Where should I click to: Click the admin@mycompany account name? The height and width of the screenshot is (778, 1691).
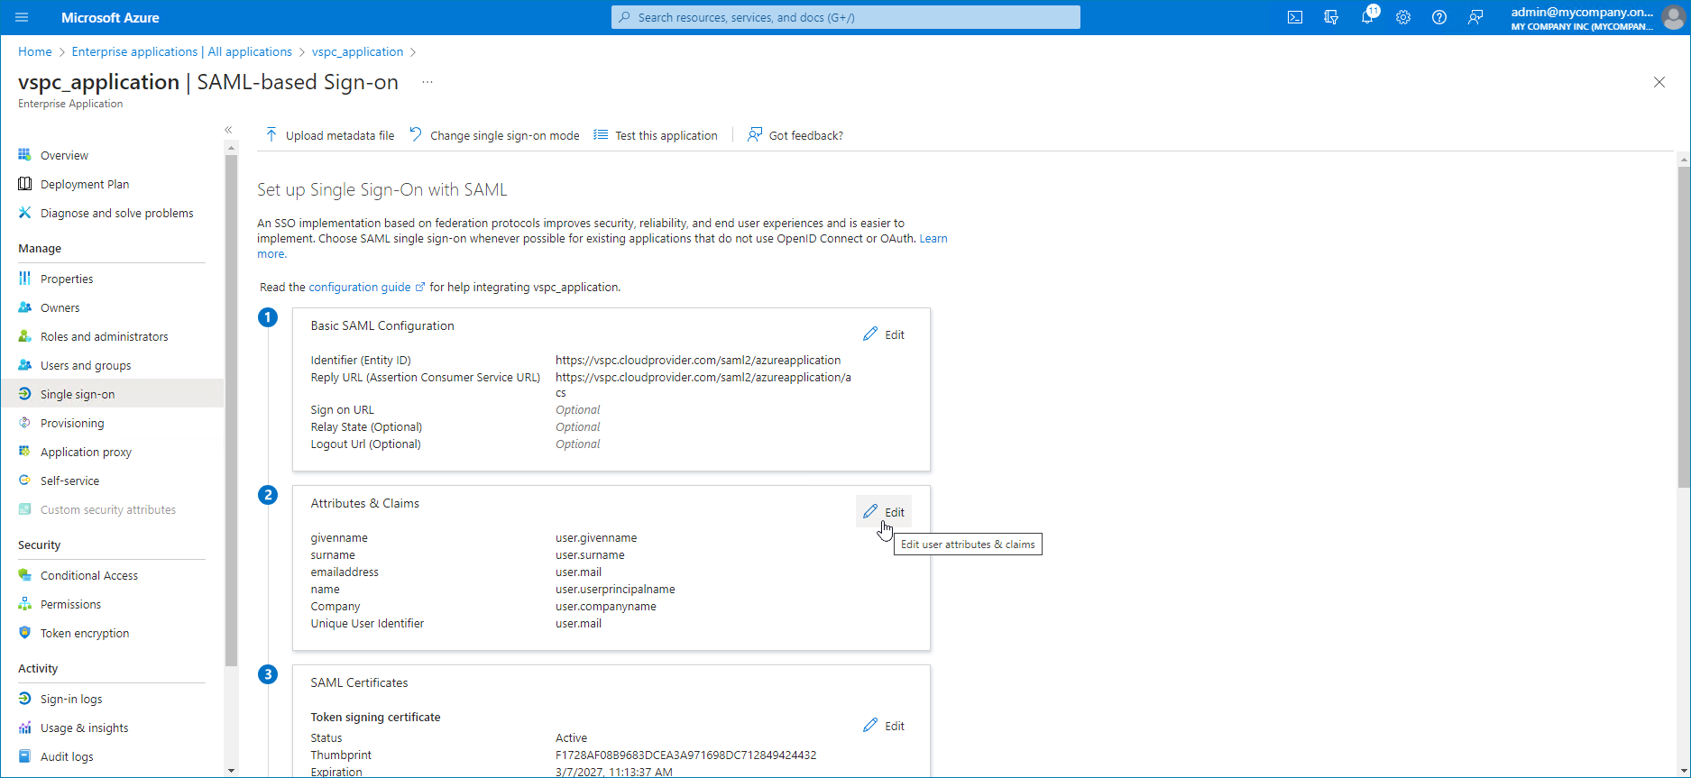coord(1582,12)
